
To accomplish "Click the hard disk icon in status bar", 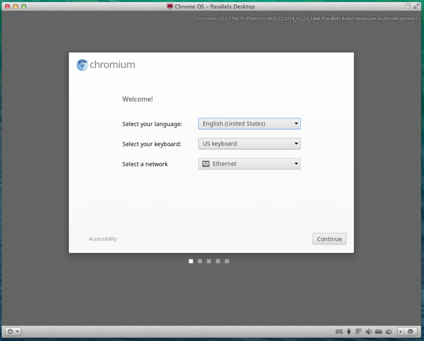I will (x=378, y=331).
